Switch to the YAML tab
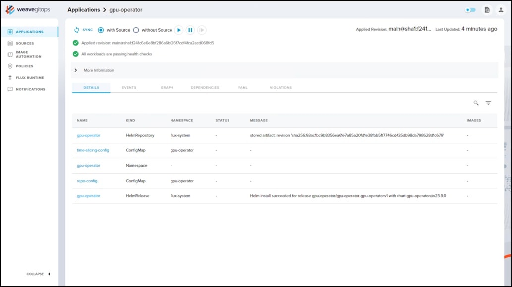The height and width of the screenshot is (287, 512). point(242,88)
